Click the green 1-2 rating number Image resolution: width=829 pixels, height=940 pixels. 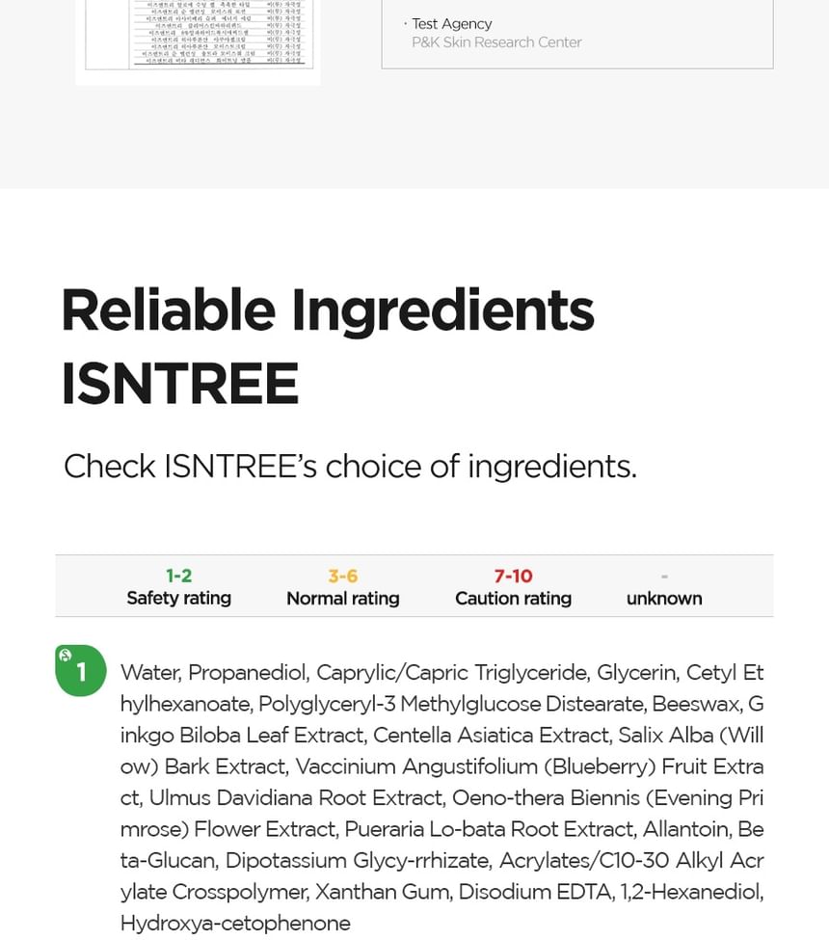[x=178, y=576]
